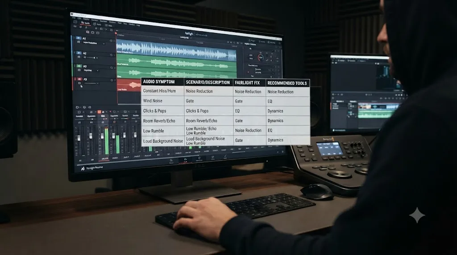Image resolution: width=457 pixels, height=255 pixels.
Task: Move the first mixer channel fader
Action: tap(79, 138)
